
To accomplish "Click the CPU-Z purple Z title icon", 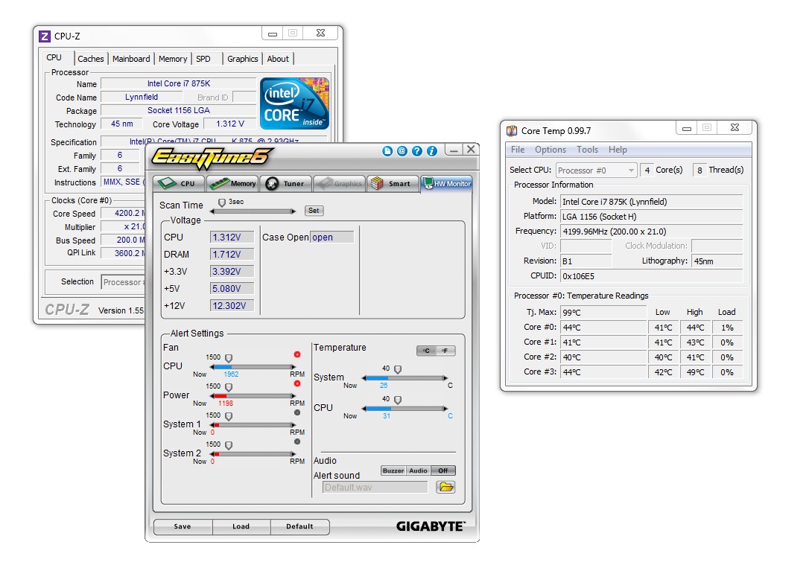I will click(45, 36).
